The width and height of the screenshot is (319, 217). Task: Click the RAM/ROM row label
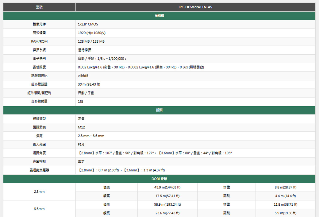(x=39, y=41)
